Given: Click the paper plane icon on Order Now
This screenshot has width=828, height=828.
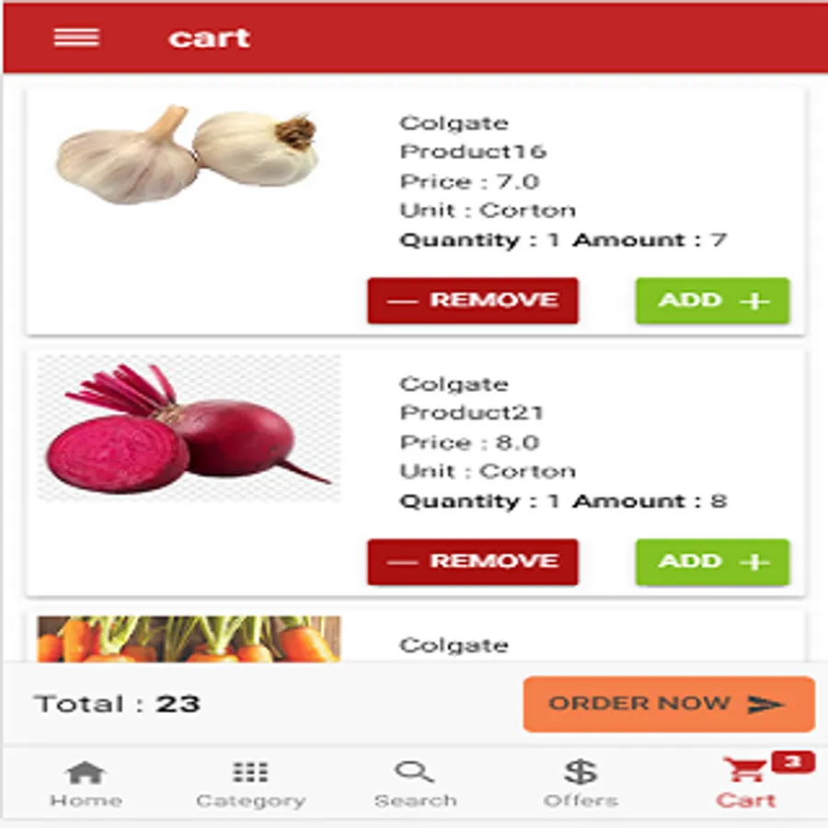Looking at the screenshot, I should (x=765, y=704).
